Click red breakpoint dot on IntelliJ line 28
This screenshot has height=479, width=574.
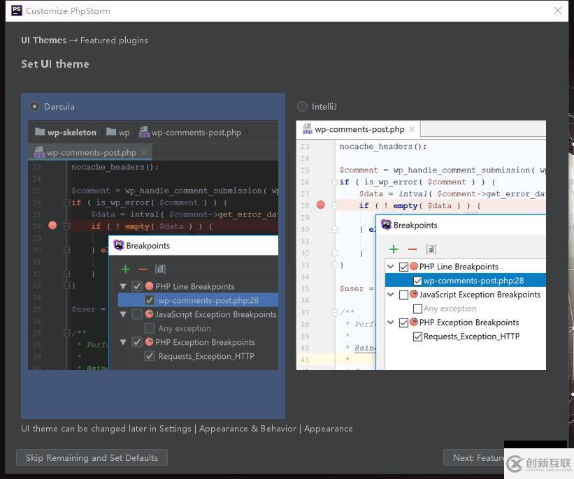(x=321, y=205)
